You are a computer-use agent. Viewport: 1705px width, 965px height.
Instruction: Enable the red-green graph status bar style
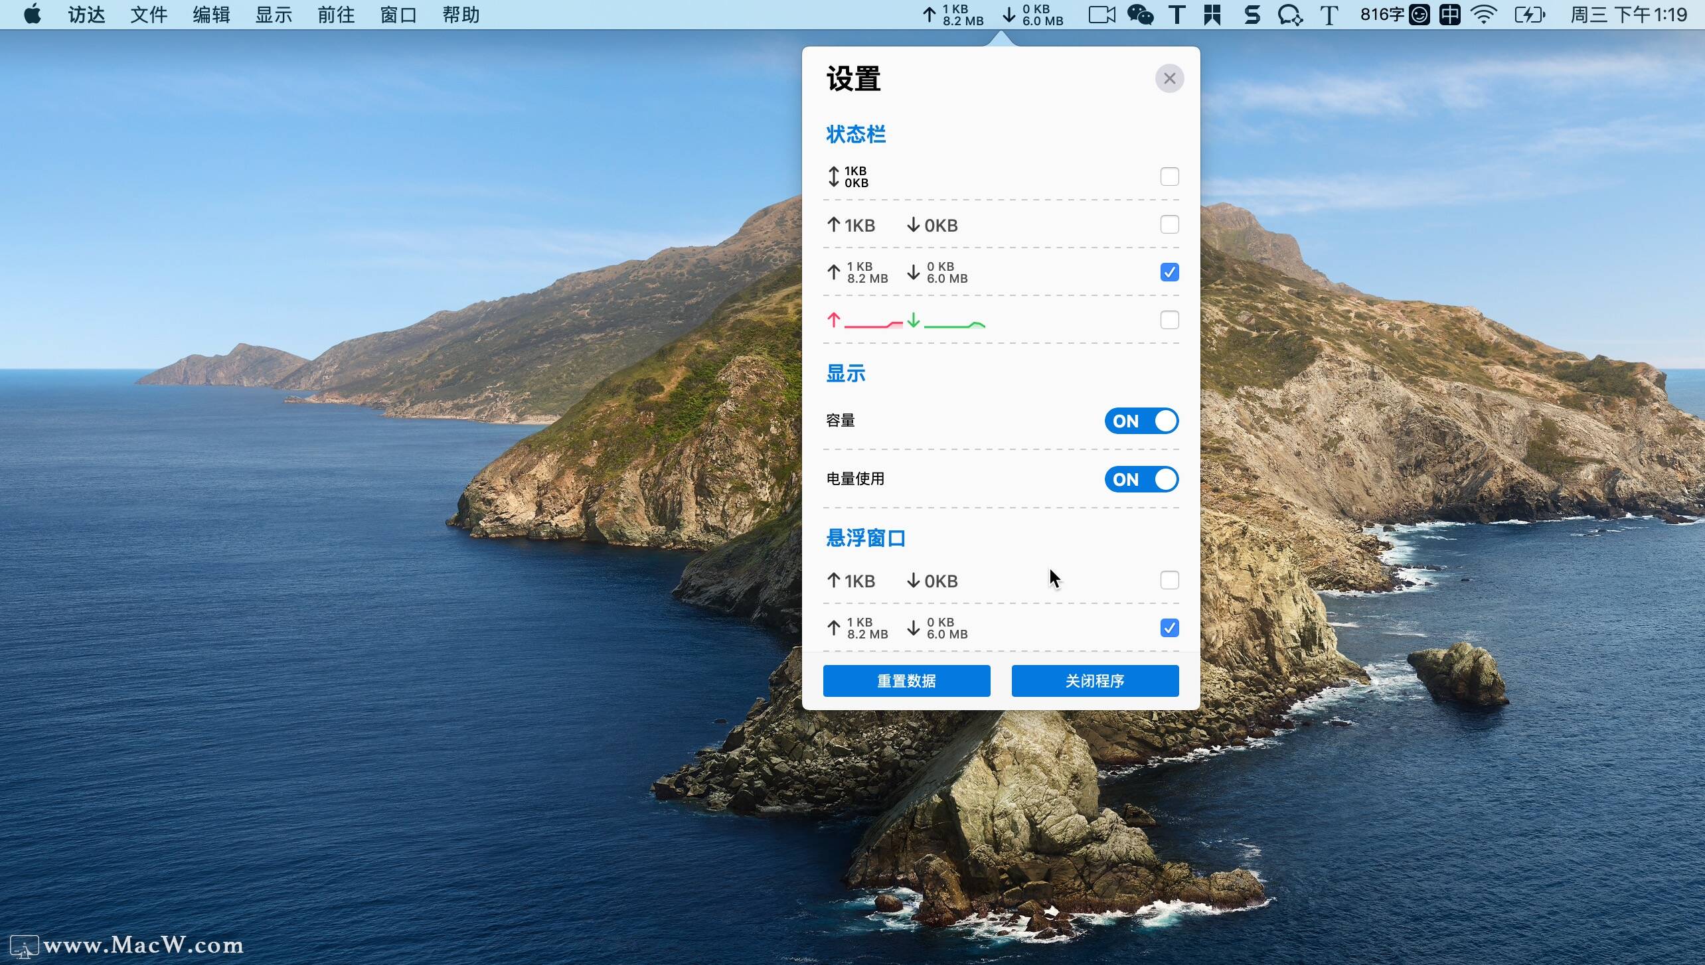pyautogui.click(x=1169, y=320)
